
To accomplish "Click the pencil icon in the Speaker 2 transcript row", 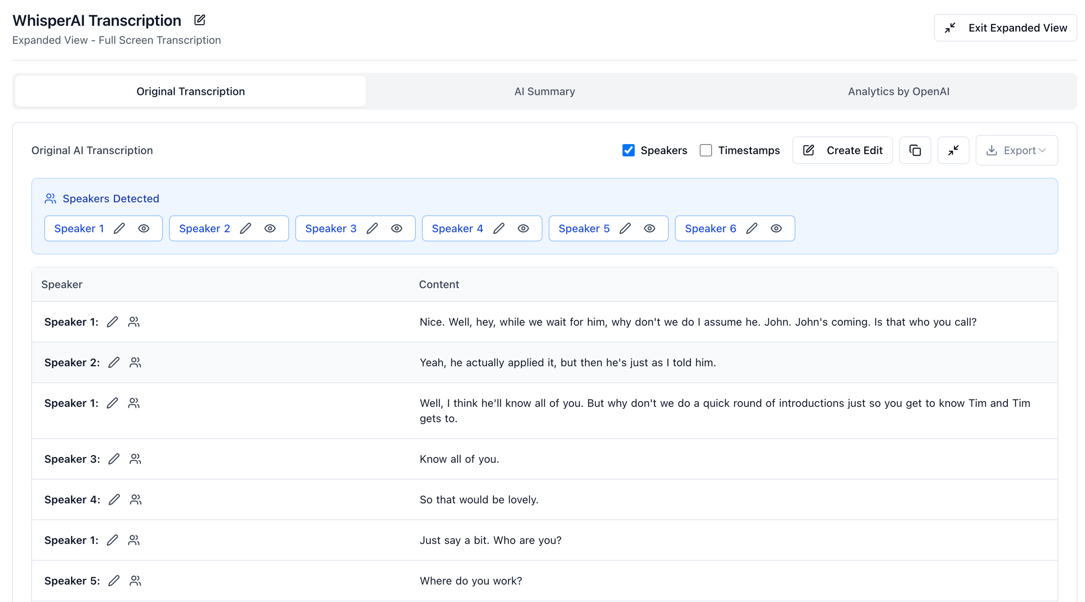I will [x=114, y=363].
